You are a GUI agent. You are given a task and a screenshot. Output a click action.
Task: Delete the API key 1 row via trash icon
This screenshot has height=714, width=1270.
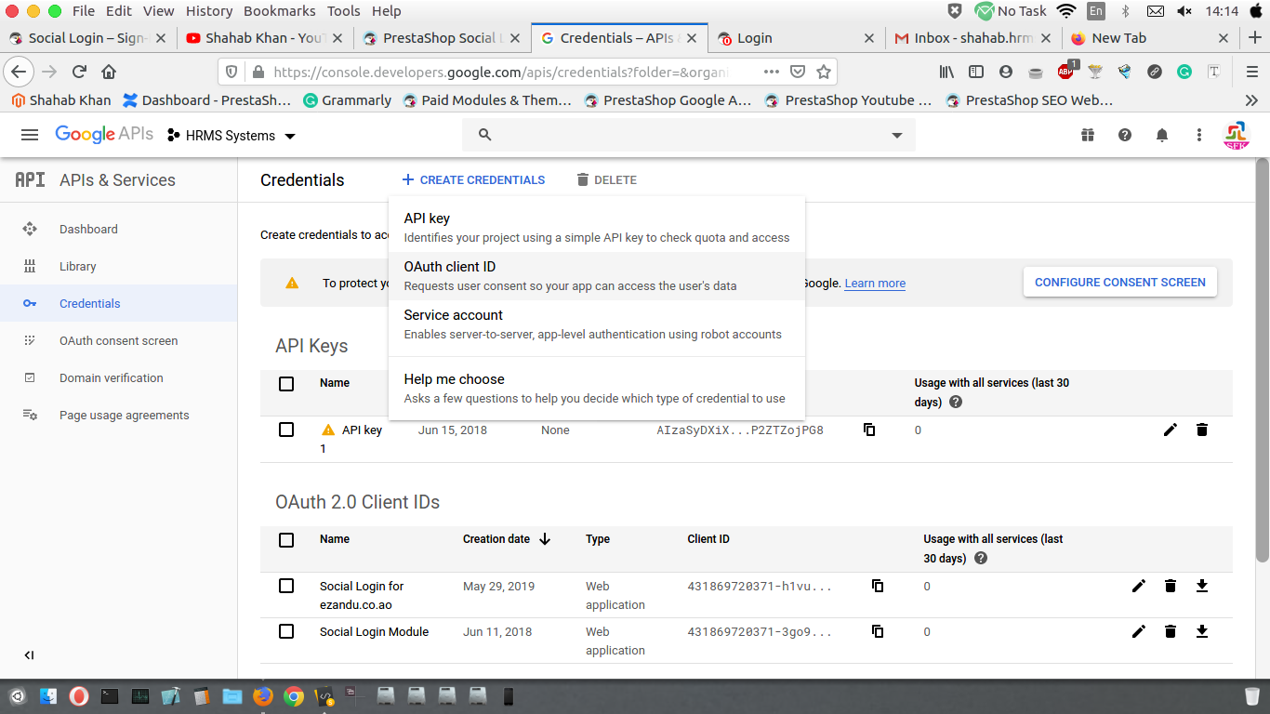1202,430
